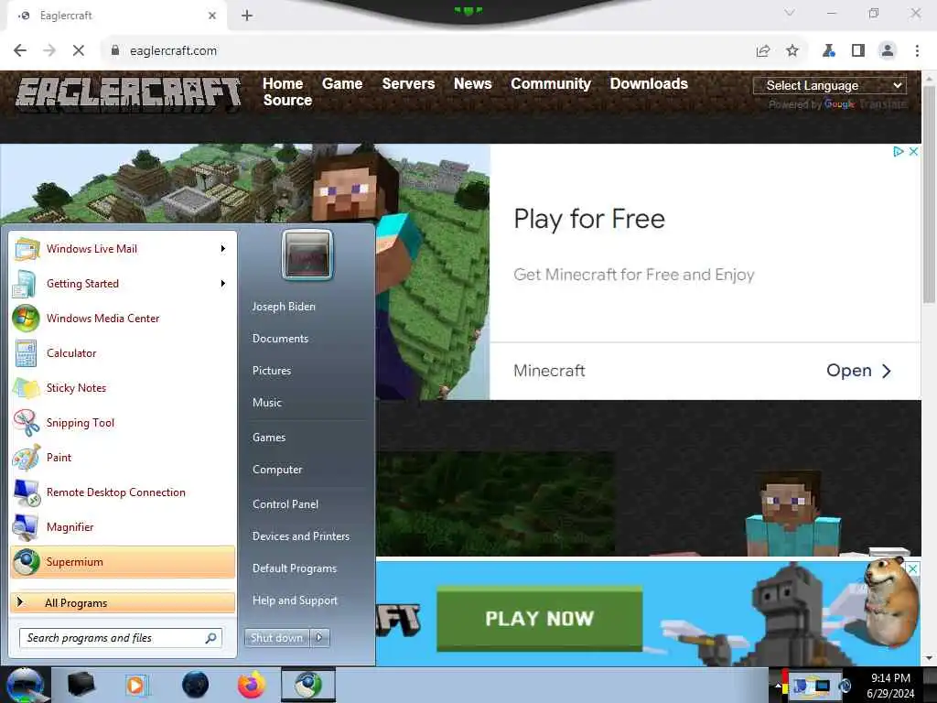
Task: Click the Remote Desktop Connection icon
Action: tap(27, 492)
